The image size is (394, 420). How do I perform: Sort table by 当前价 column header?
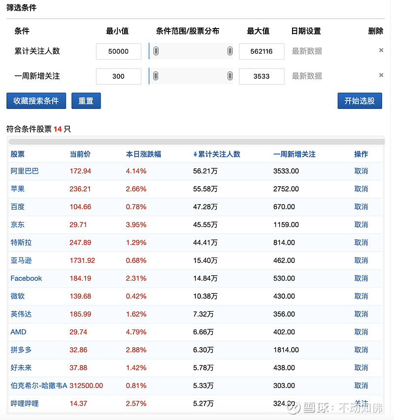coord(80,154)
